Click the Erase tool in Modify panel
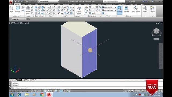The height and width of the screenshot is (97, 172). click(59, 13)
